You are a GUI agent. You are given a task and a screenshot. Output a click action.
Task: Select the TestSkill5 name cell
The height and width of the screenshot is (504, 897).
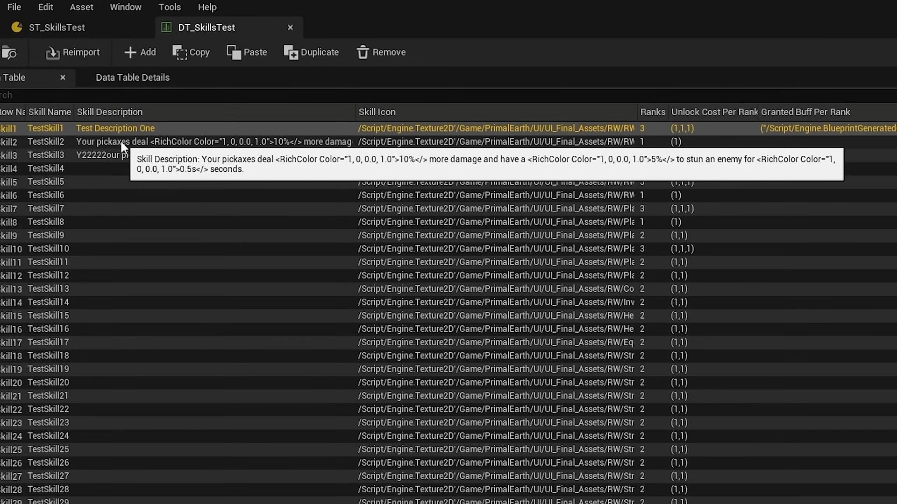click(x=46, y=182)
